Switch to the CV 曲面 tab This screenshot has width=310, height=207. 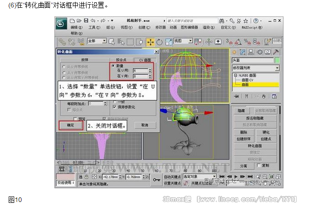(145, 60)
